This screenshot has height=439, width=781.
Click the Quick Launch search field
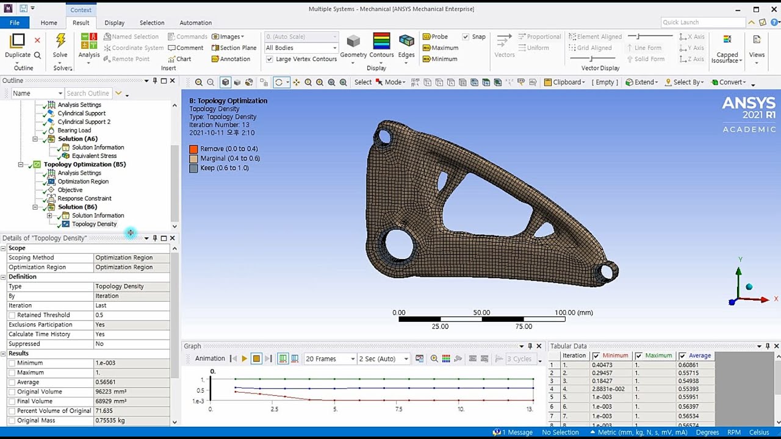[703, 23]
